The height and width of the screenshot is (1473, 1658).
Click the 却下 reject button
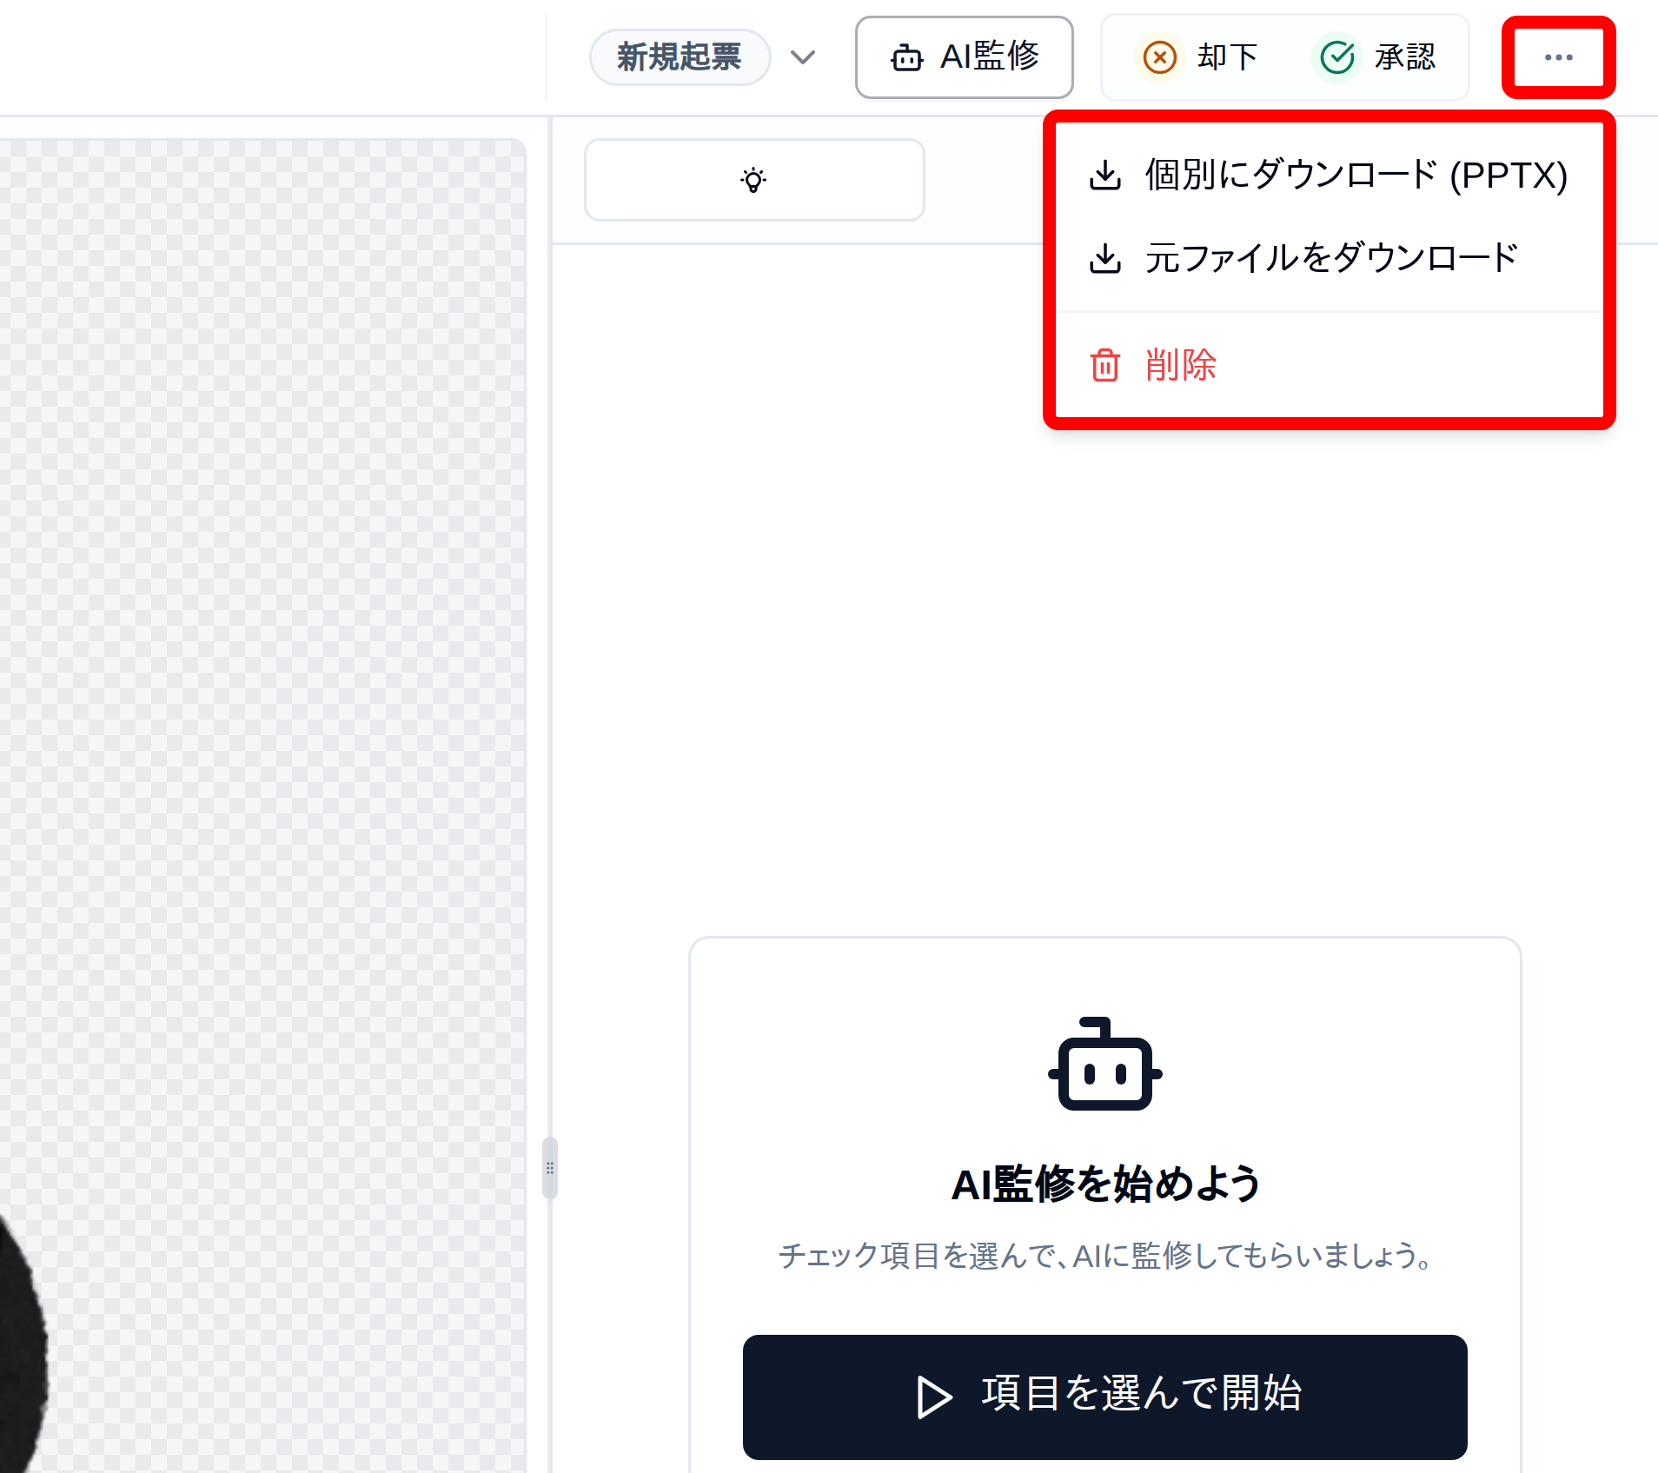pos(1201,57)
